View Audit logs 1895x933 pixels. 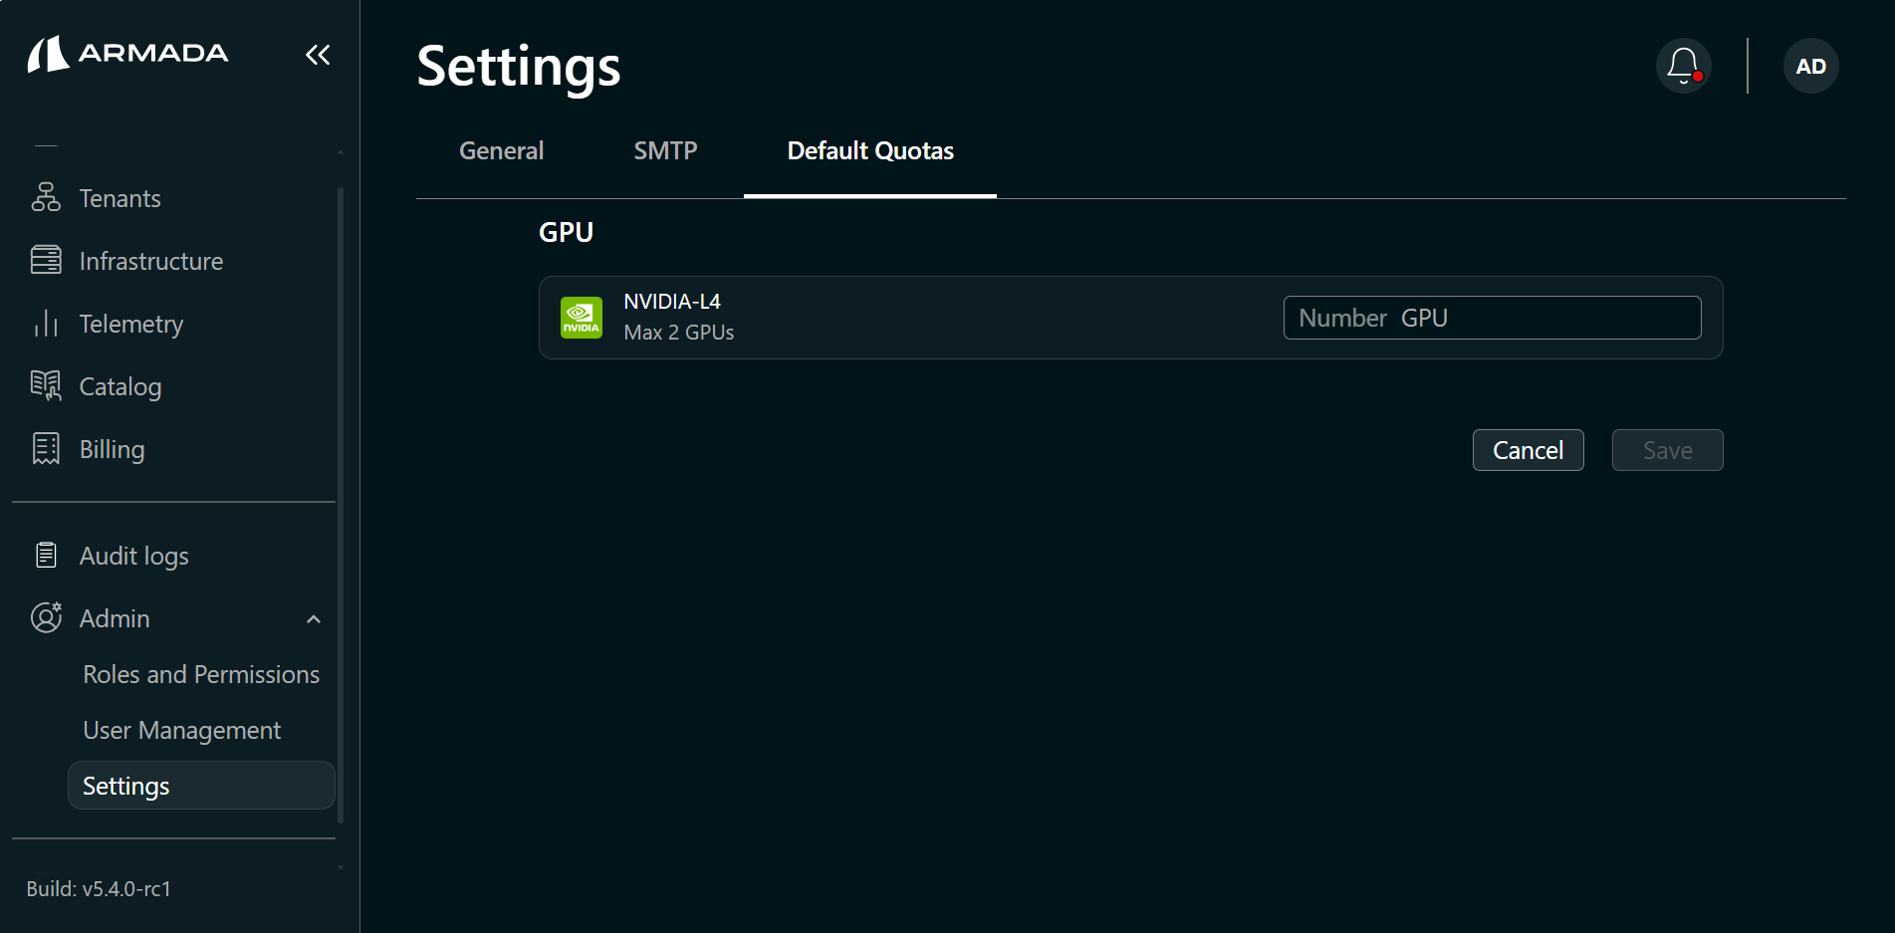click(134, 556)
